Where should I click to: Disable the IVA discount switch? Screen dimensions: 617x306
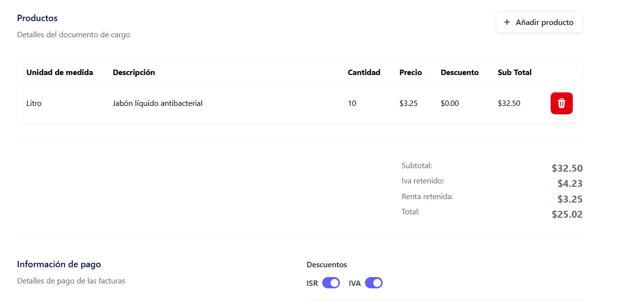(373, 283)
